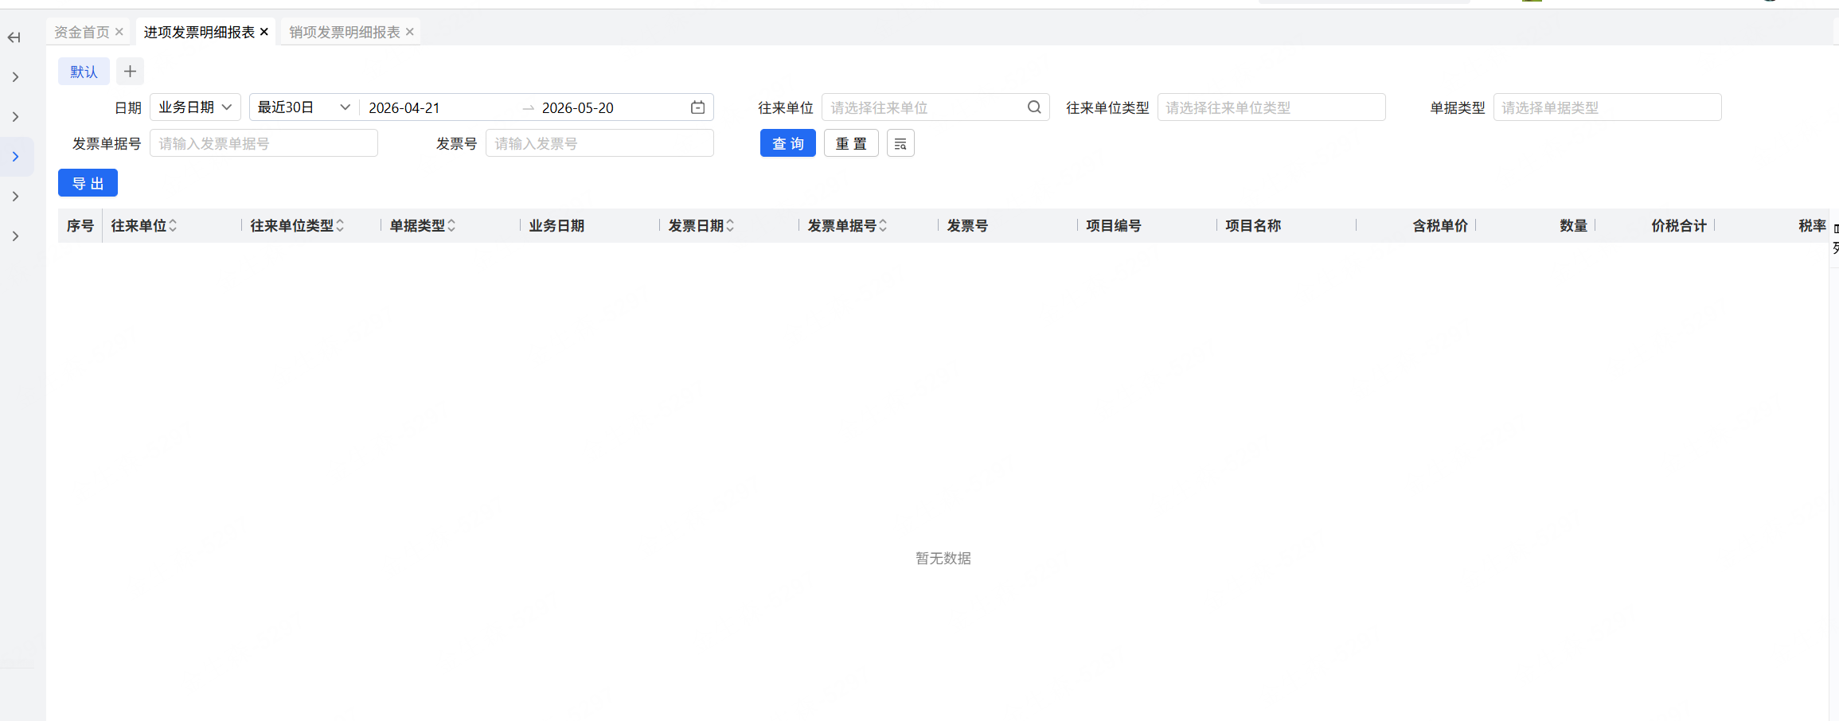Close the 进项发票明细报表 tab
Screen dimensions: 1839x721
point(264,32)
